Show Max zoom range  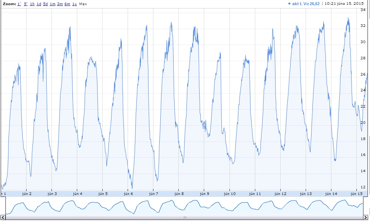point(83,4)
